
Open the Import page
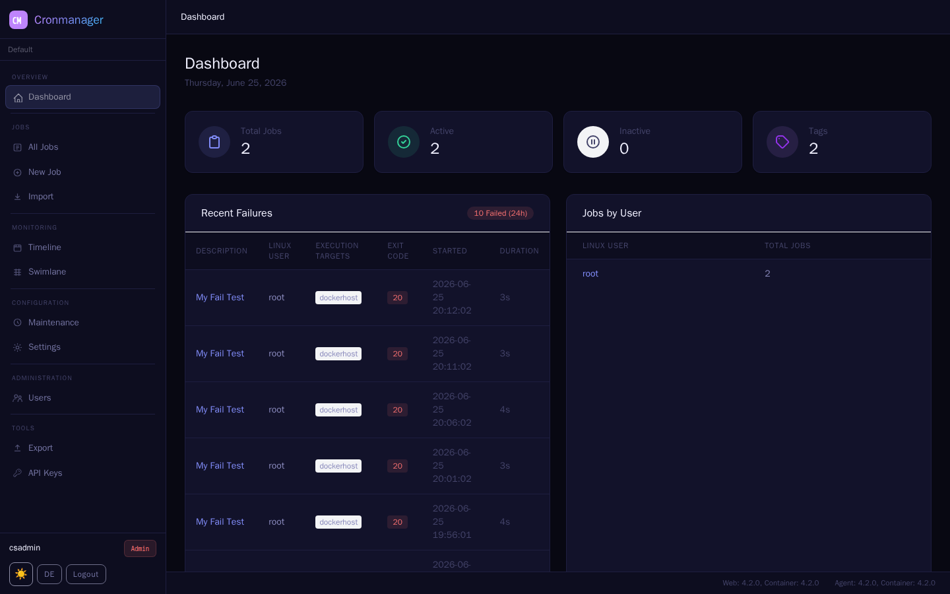[x=82, y=197]
